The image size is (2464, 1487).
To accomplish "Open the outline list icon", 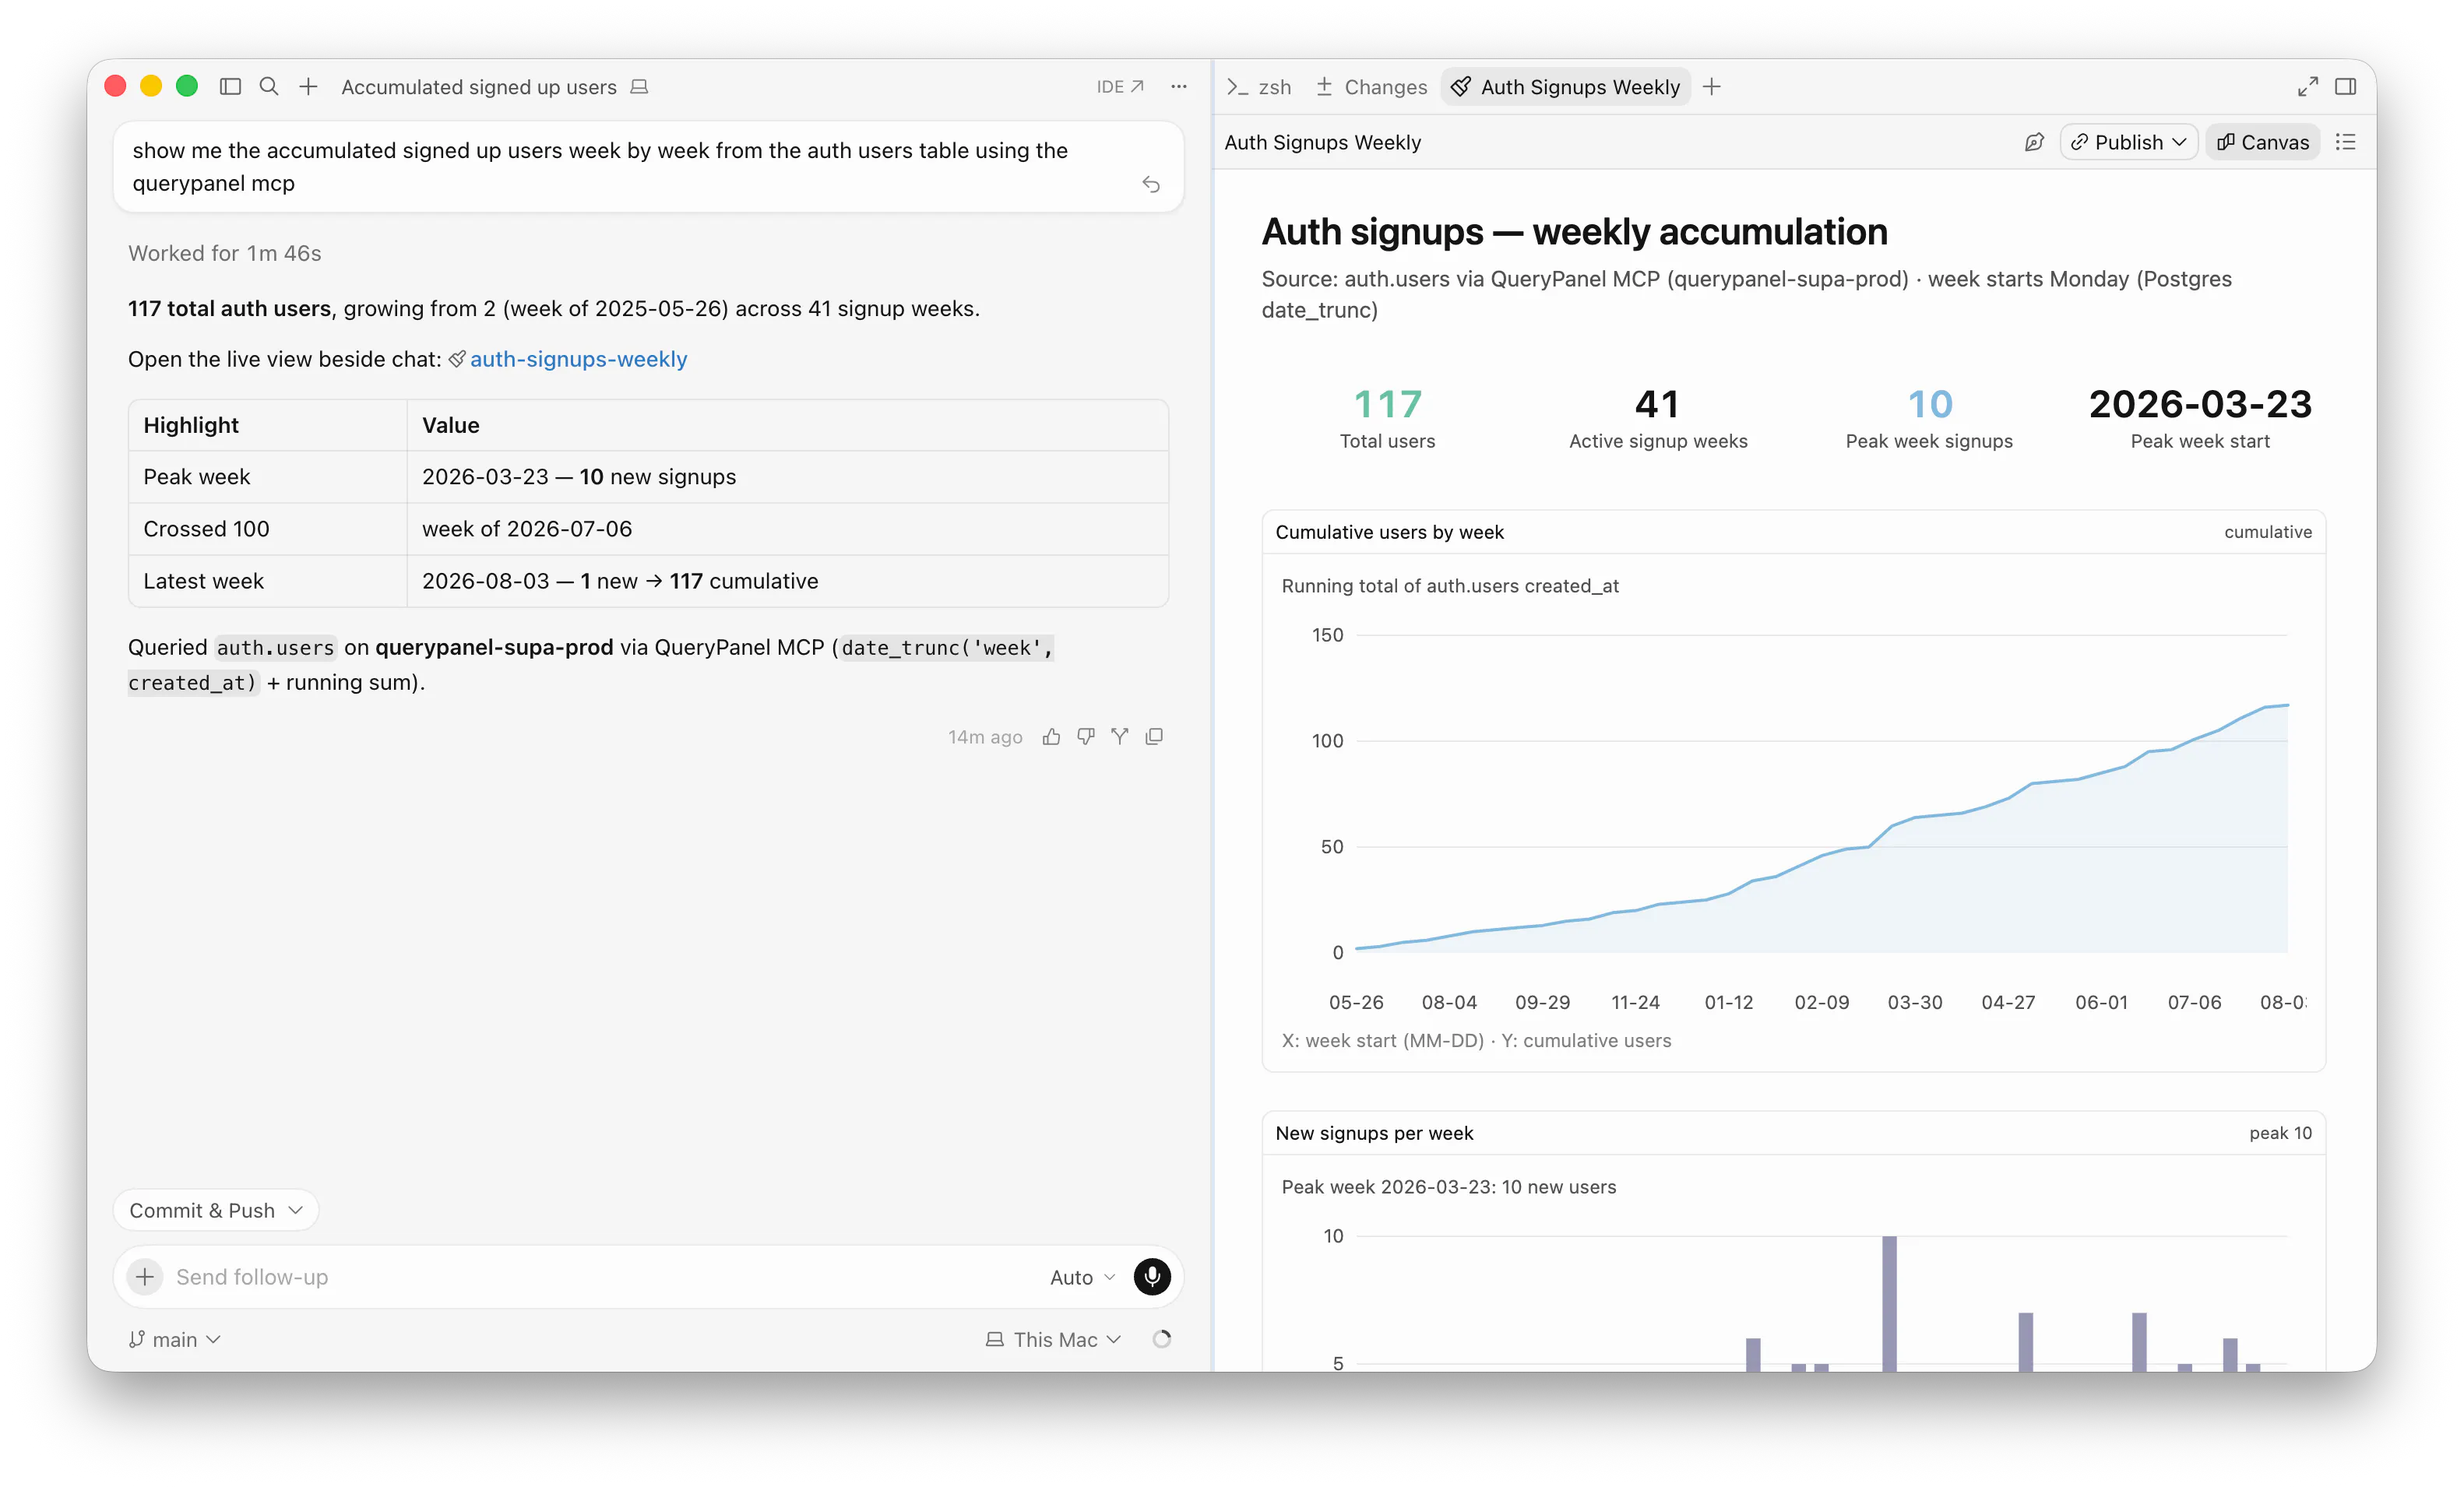I will (2346, 142).
